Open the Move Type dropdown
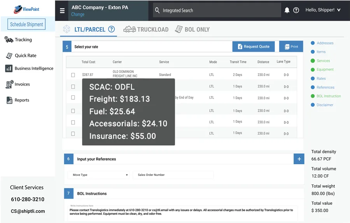Image resolution: width=350 pixels, height=223 pixels. click(x=98, y=175)
